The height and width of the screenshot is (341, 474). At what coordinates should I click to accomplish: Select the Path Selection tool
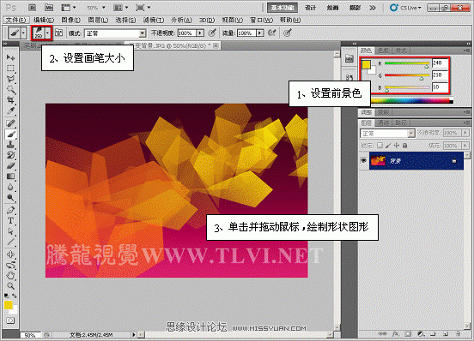[10, 231]
